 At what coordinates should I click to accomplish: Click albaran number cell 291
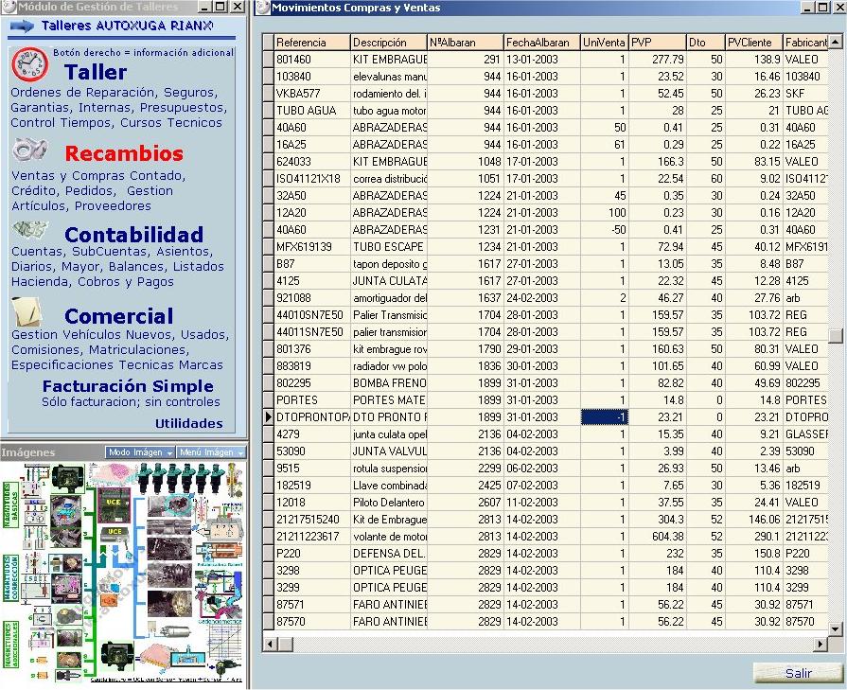pyautogui.click(x=465, y=60)
